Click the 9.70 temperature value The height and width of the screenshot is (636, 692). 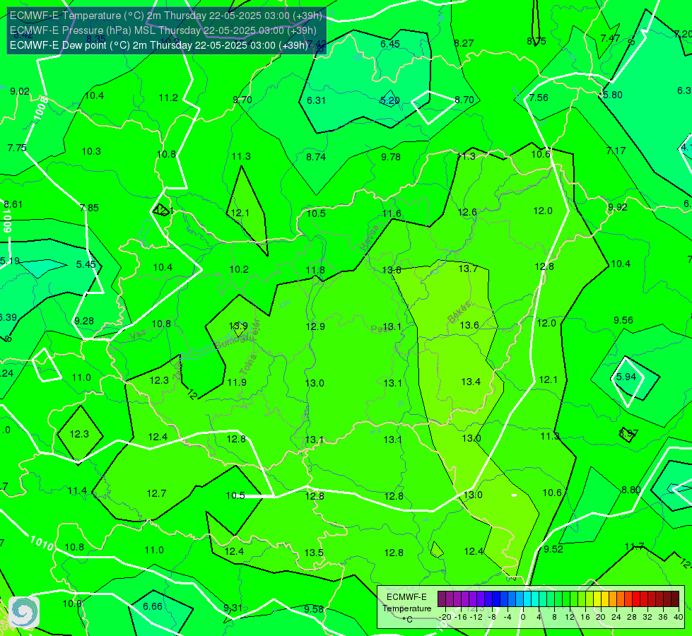coord(242,100)
